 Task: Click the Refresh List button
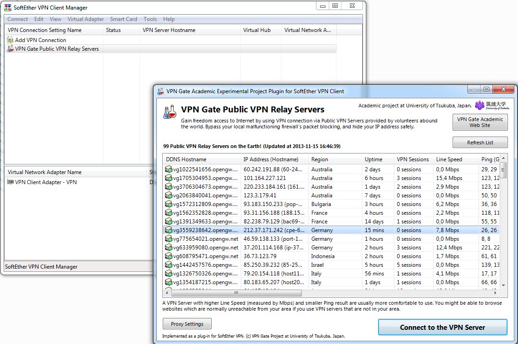pos(480,143)
